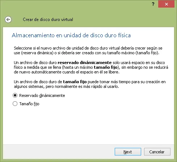
Task: Open help with the question mark icon
Action: [153, 4]
